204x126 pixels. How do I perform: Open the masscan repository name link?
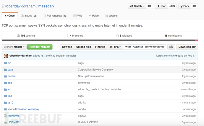tap(46, 6)
